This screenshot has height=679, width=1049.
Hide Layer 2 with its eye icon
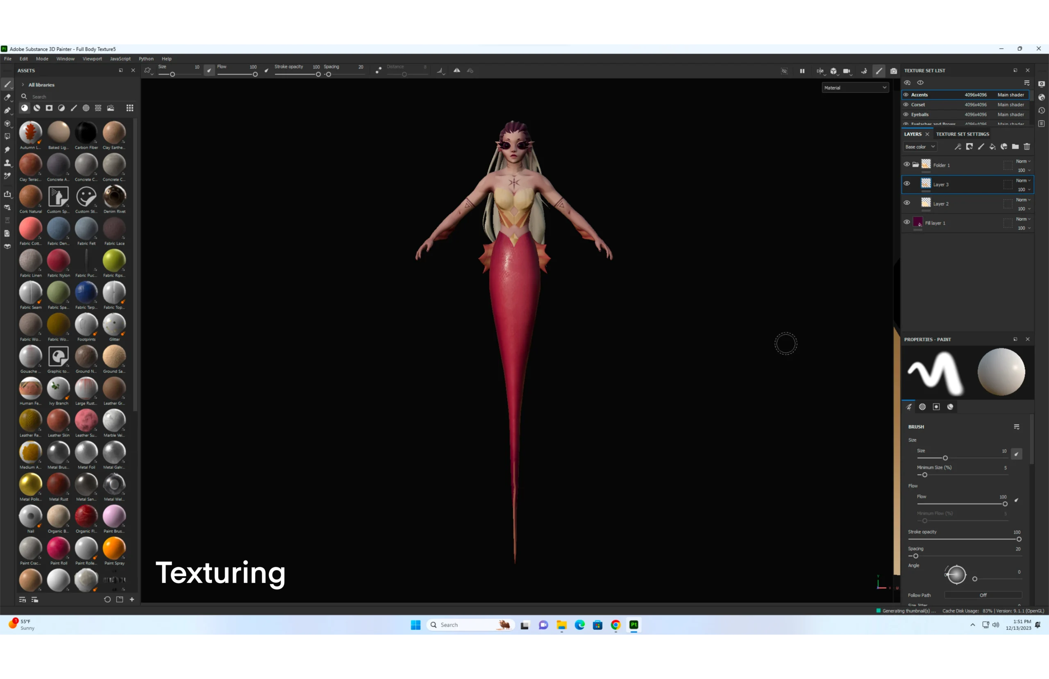tap(907, 203)
